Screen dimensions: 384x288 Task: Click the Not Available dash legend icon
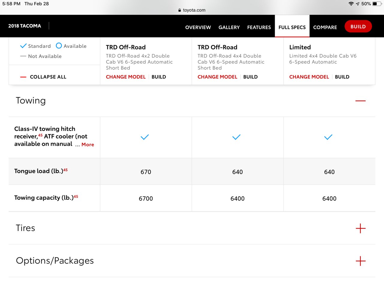click(23, 56)
